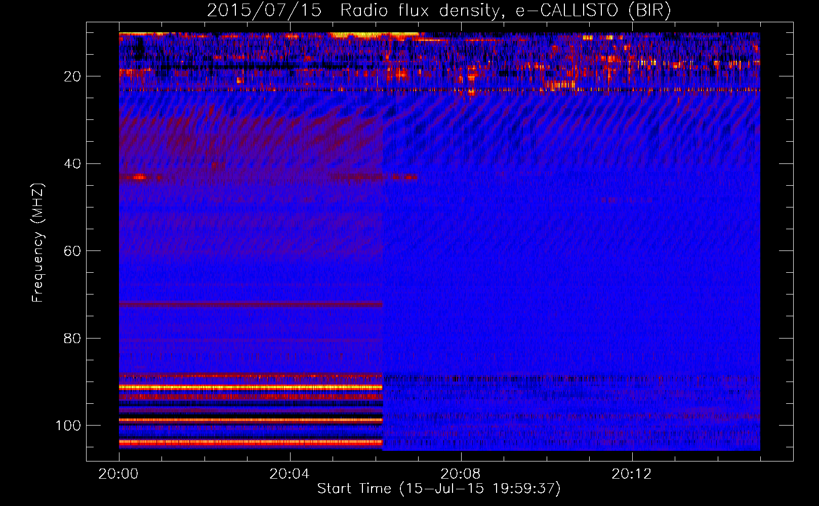
Task: Click the '20:12' time tick label
Action: (x=632, y=474)
